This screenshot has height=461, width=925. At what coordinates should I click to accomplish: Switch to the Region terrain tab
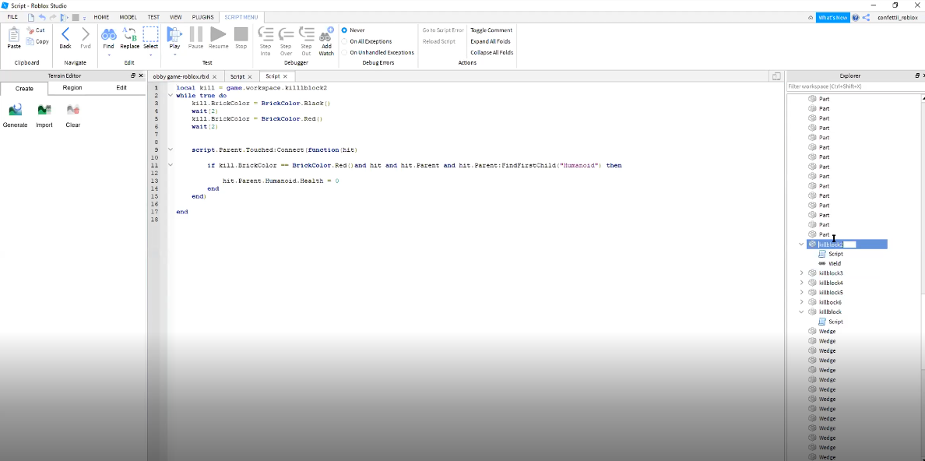pyautogui.click(x=72, y=88)
